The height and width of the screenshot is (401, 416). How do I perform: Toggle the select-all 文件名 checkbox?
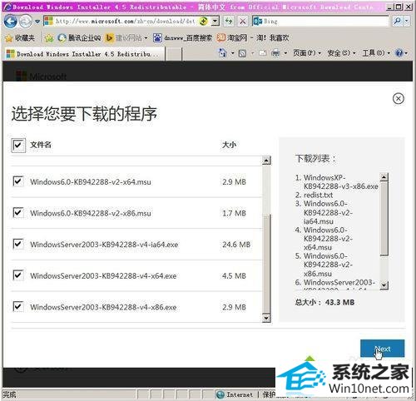[x=18, y=145]
